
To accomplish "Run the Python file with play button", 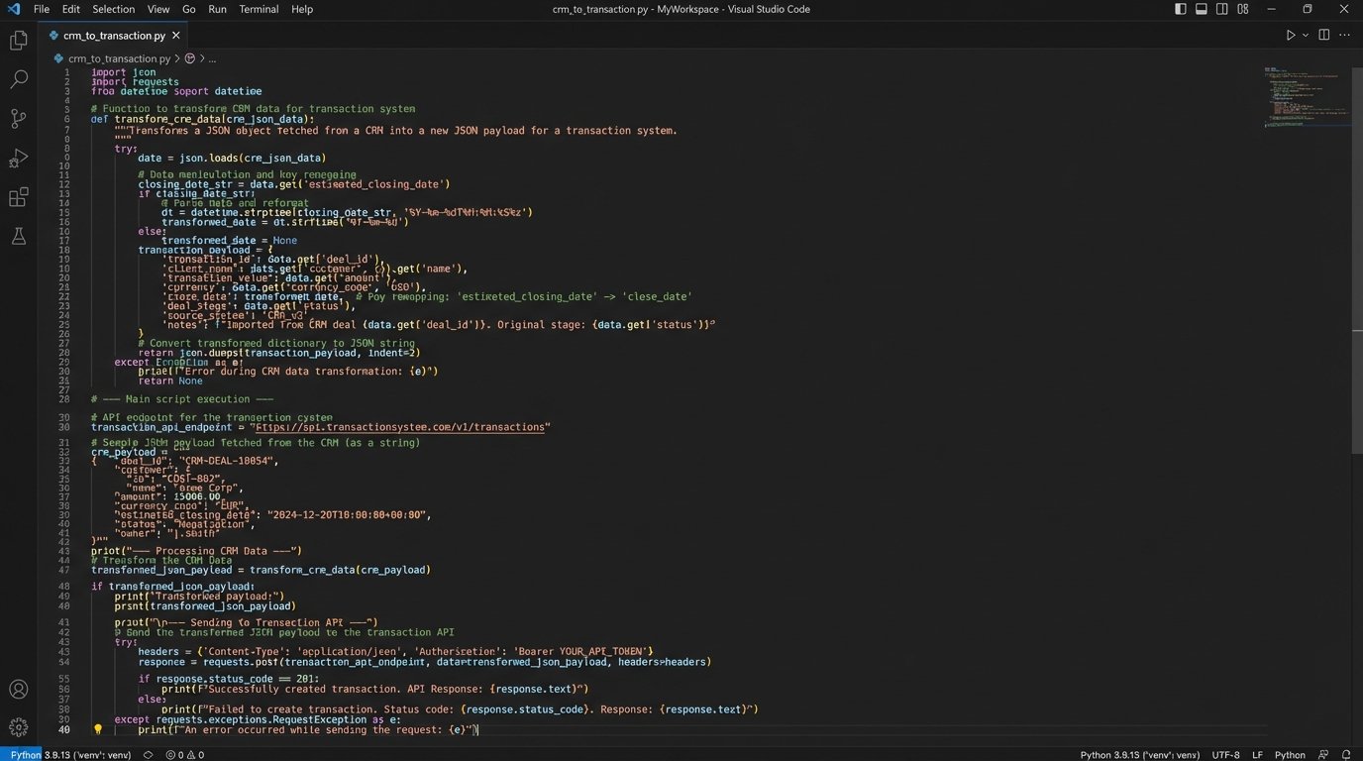I will pos(1290,35).
